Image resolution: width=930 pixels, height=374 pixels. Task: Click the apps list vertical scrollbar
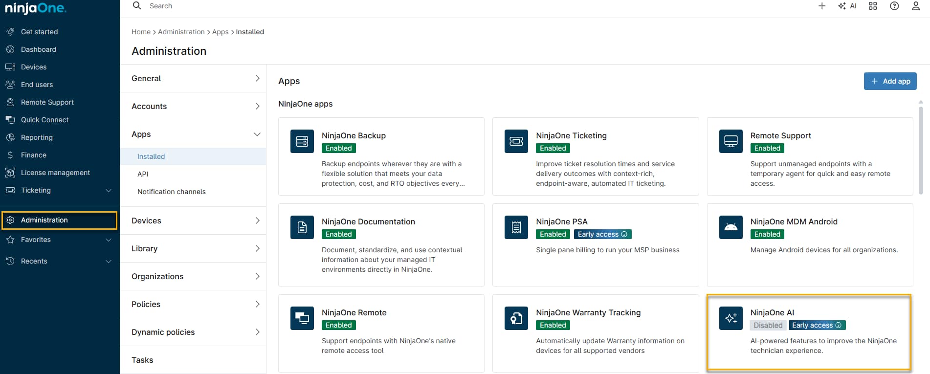[921, 152]
